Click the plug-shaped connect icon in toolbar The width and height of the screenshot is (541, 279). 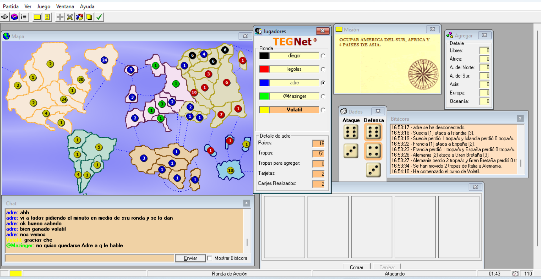tap(5, 17)
